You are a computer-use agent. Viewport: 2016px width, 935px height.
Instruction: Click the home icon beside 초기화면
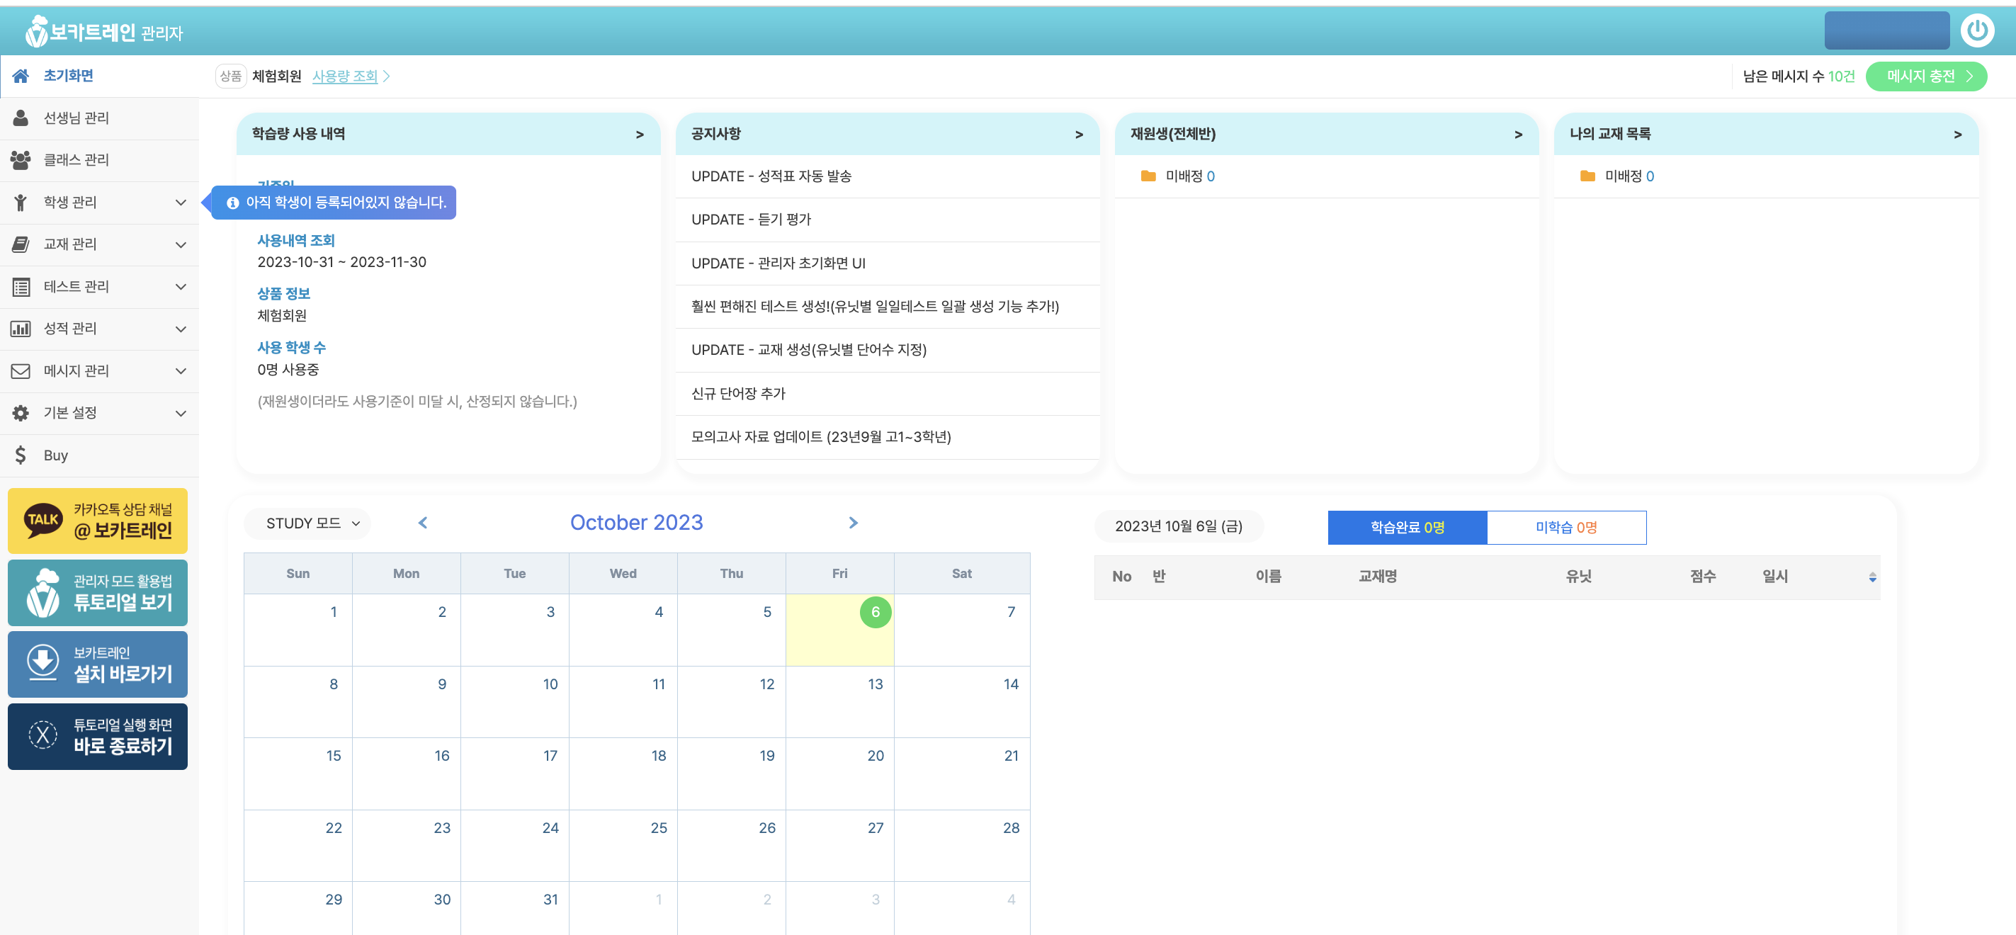pyautogui.click(x=21, y=76)
